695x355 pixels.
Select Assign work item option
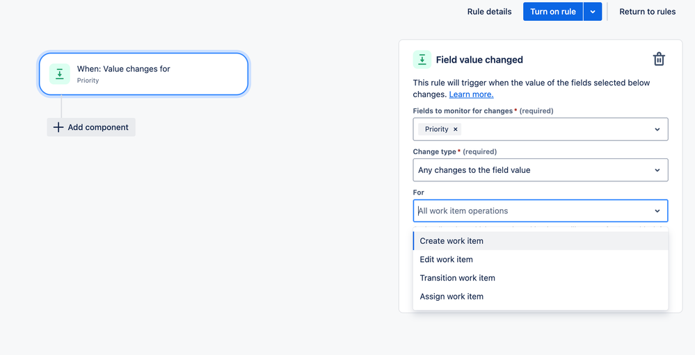452,297
